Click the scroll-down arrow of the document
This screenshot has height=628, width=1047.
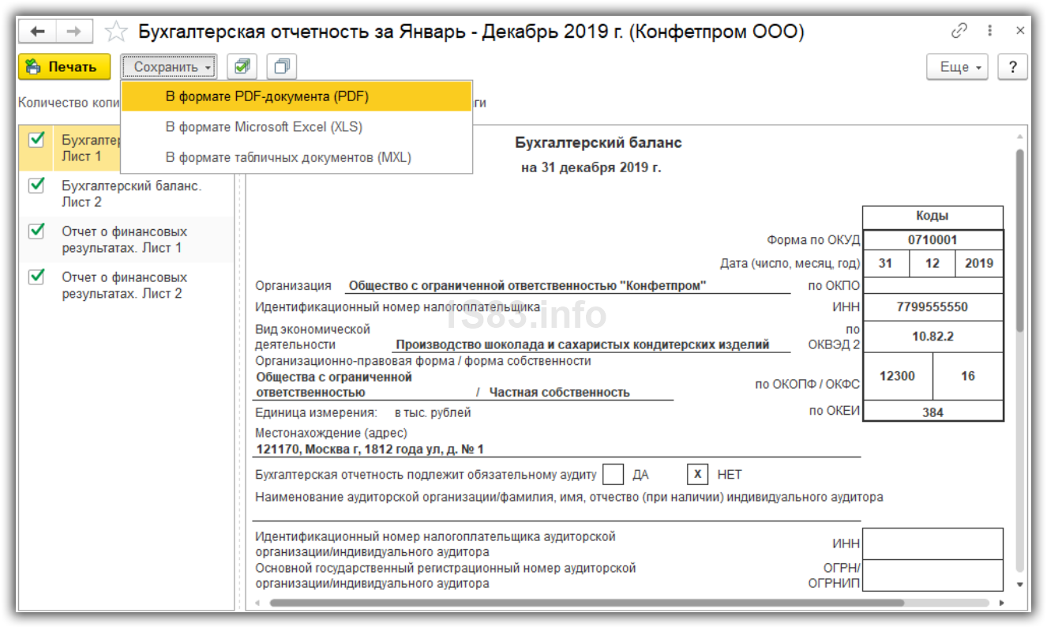(1019, 585)
